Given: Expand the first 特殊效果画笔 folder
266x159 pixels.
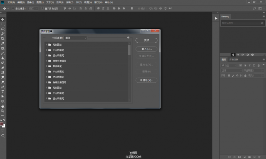Looking at the screenshot, I should pos(46,61).
